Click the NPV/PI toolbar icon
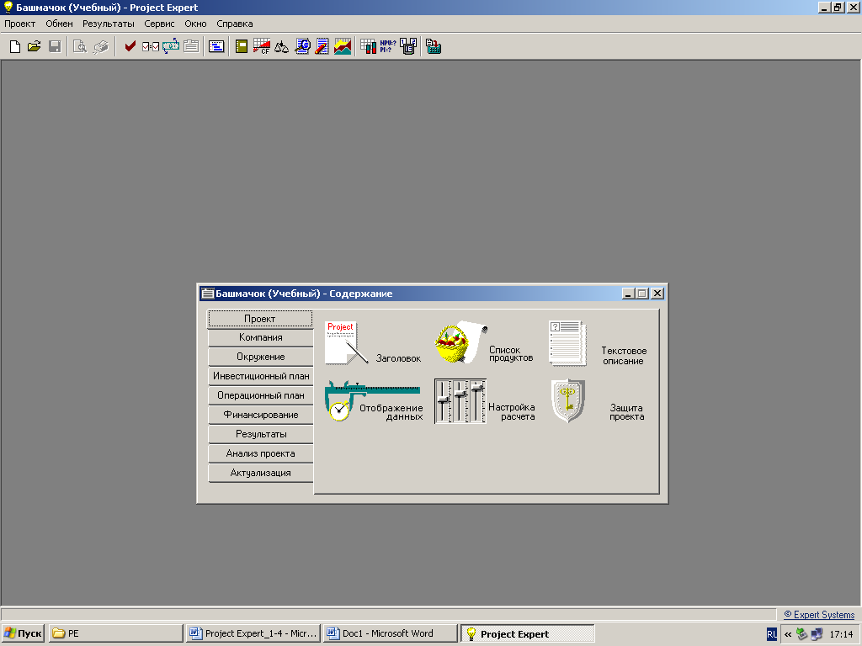The width and height of the screenshot is (862, 646). coord(388,47)
